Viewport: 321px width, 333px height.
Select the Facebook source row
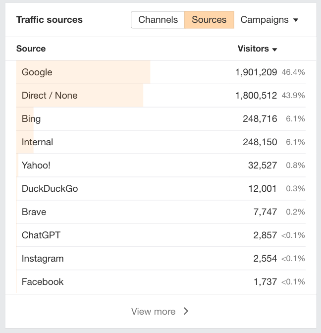point(43,282)
